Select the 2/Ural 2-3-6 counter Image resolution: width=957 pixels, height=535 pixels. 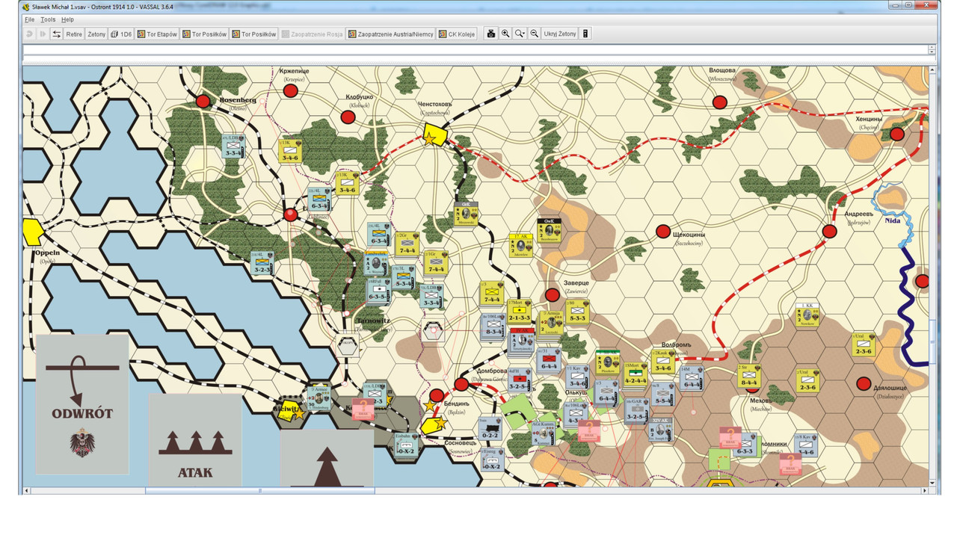click(x=807, y=380)
